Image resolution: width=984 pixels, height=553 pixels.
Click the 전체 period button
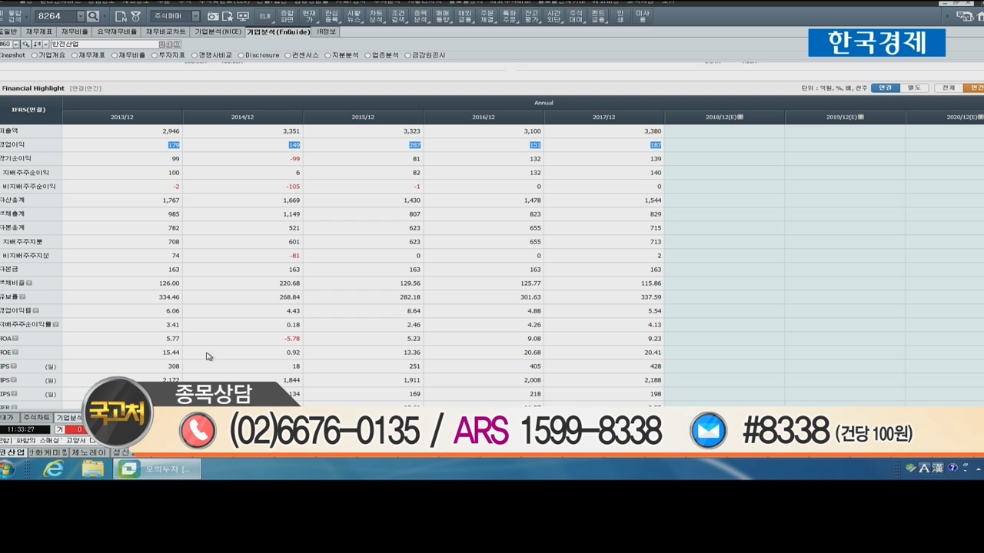pos(949,88)
